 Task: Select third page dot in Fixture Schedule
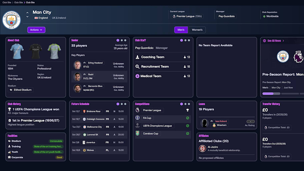(x=125, y=104)
